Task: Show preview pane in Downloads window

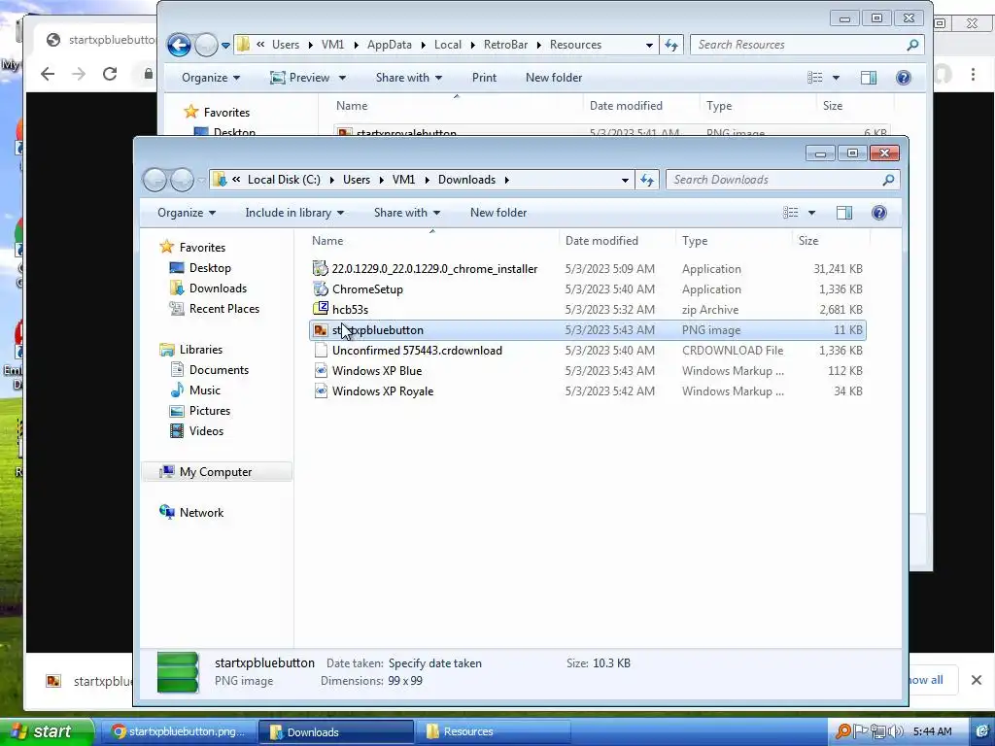Action: (844, 213)
